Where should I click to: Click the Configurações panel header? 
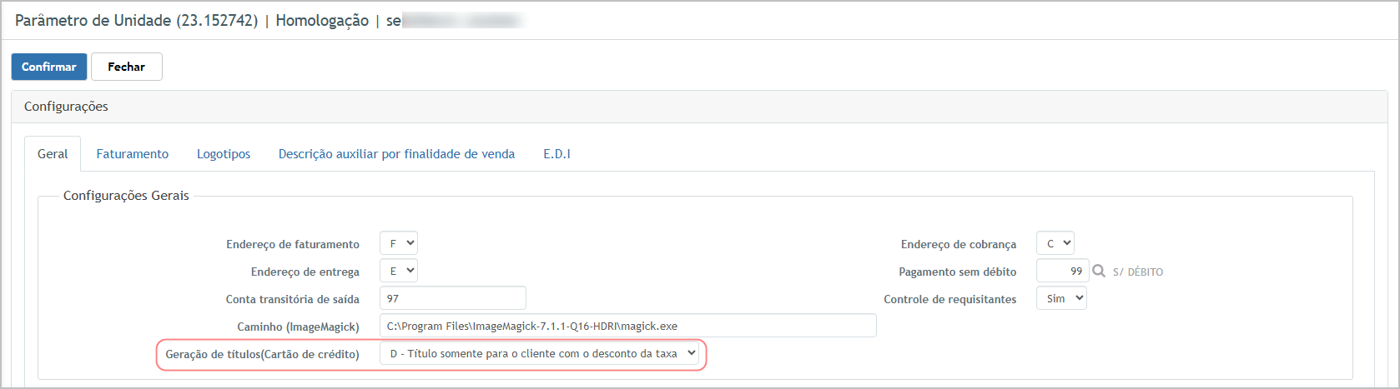click(699, 107)
